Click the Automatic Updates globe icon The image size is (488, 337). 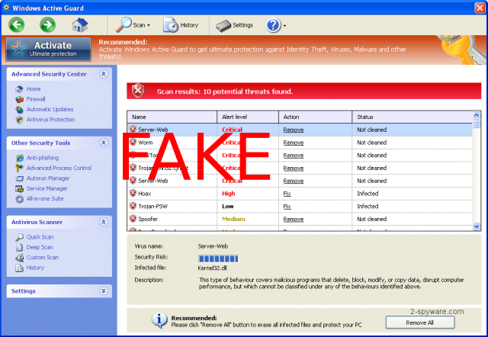point(19,110)
